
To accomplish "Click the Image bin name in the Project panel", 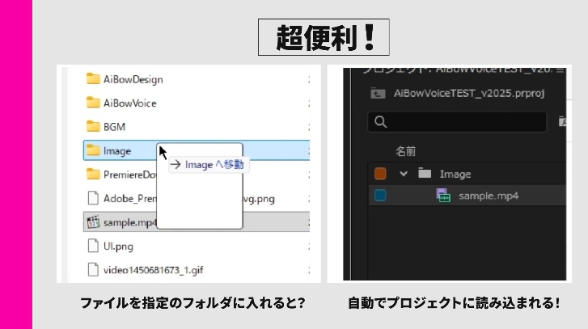I will [x=455, y=175].
